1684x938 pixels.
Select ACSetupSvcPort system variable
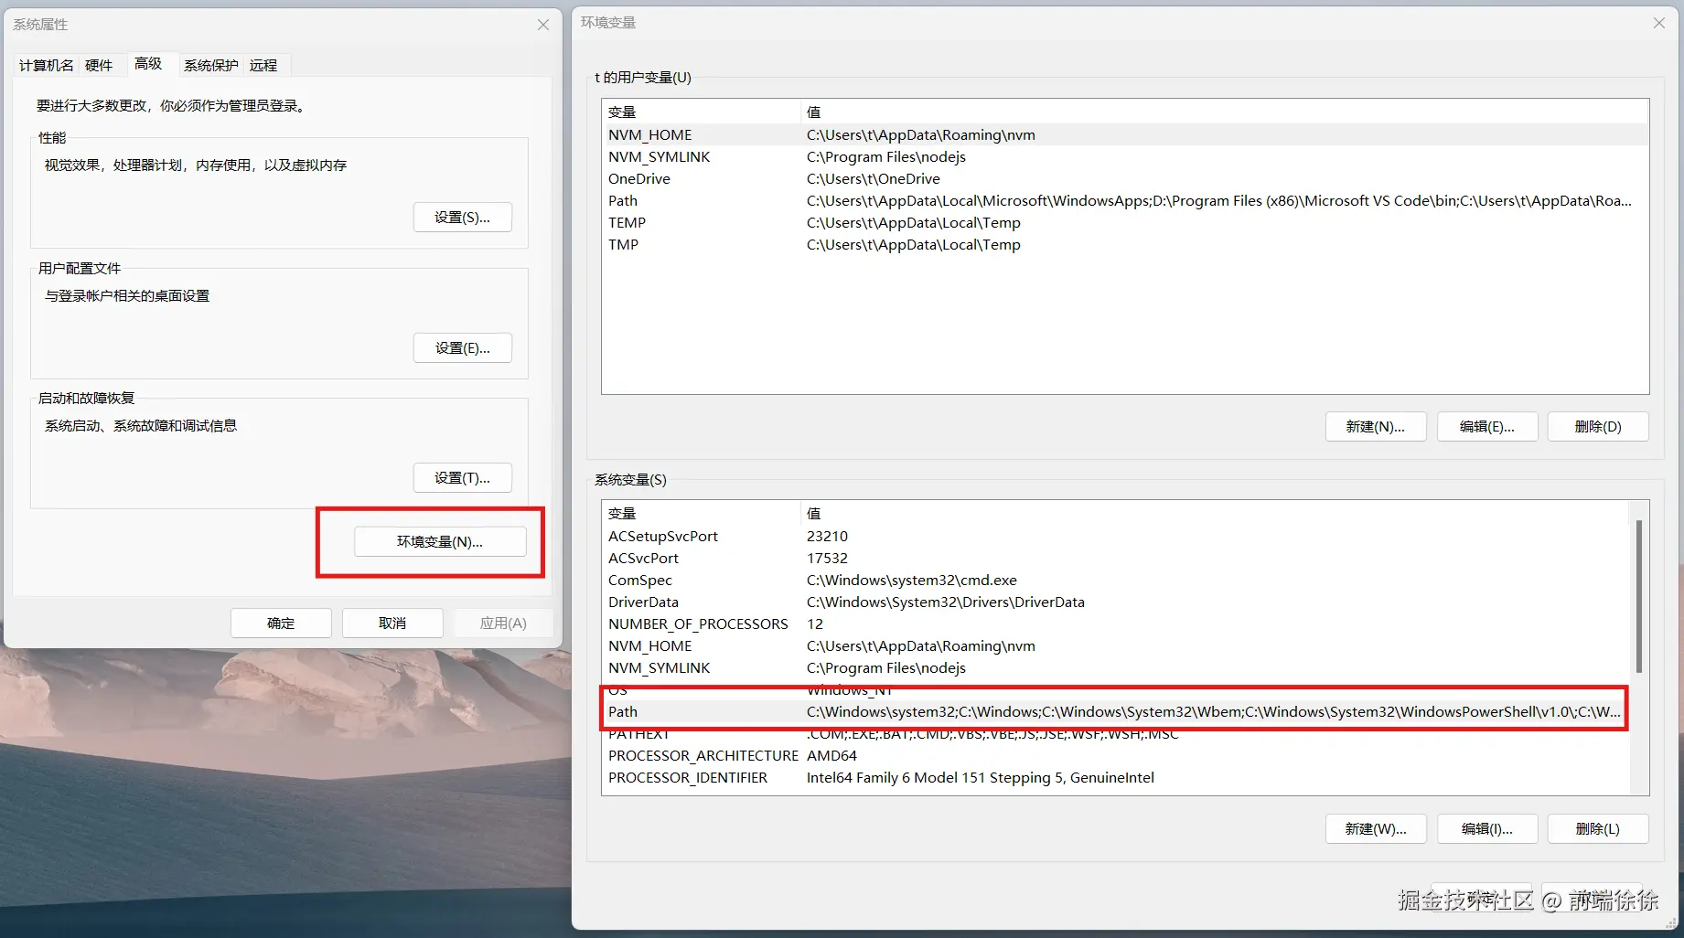pos(1116,537)
